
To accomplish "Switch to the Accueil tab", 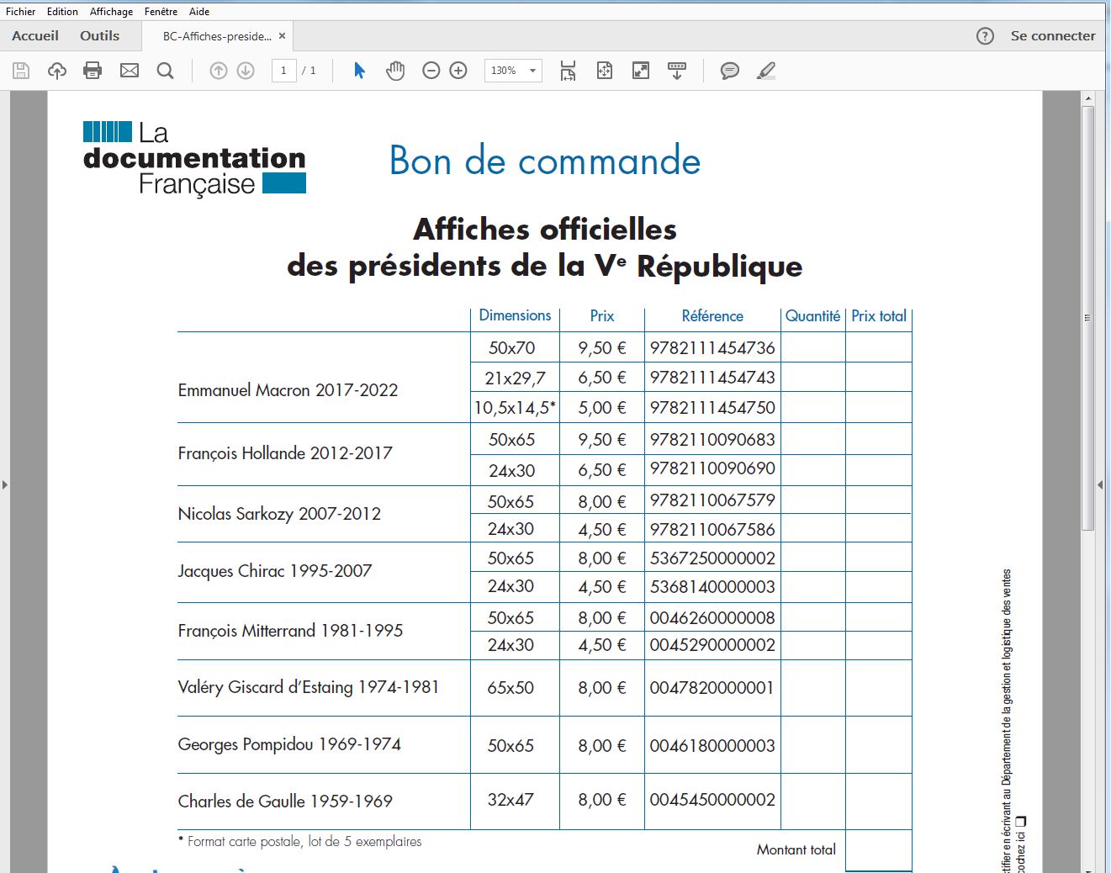I will [x=35, y=36].
